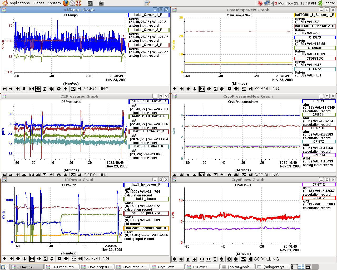Pan right in CryoTempsNew Graph toolbar
337x270 pixels.
click(181, 89)
